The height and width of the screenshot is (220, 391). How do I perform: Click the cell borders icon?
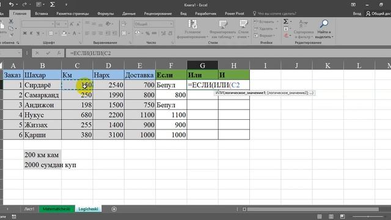[51, 33]
